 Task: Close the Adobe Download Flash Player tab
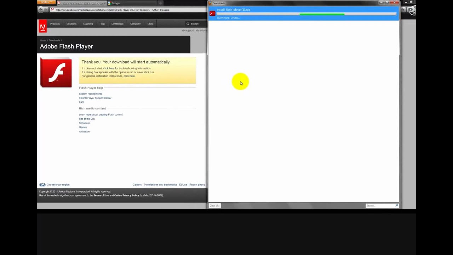click(105, 3)
